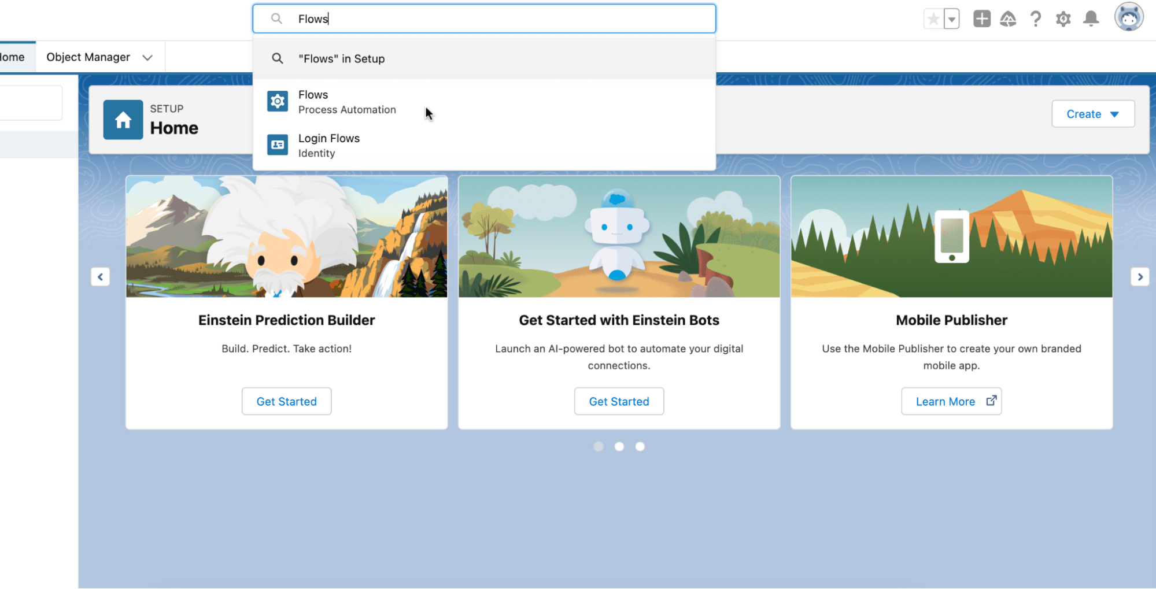Choose Flows Process Automation result
The height and width of the screenshot is (589, 1156).
[x=484, y=102]
